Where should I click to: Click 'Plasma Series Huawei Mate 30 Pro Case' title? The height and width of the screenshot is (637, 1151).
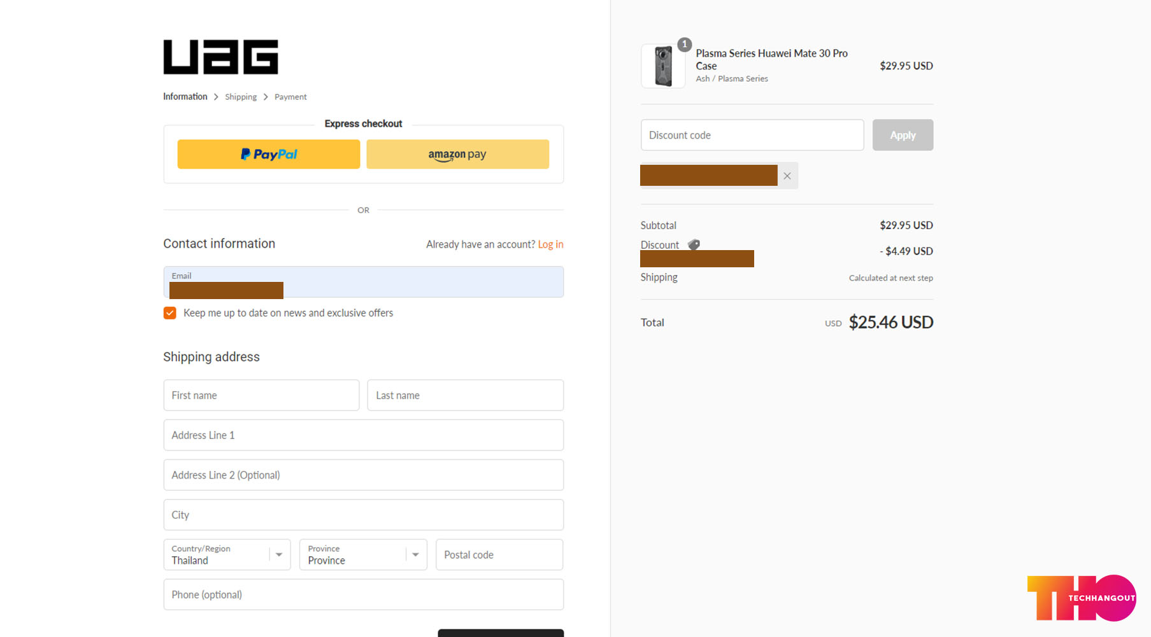pyautogui.click(x=771, y=60)
